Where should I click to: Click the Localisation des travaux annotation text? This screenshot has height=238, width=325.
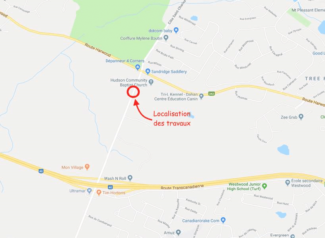click(x=172, y=118)
